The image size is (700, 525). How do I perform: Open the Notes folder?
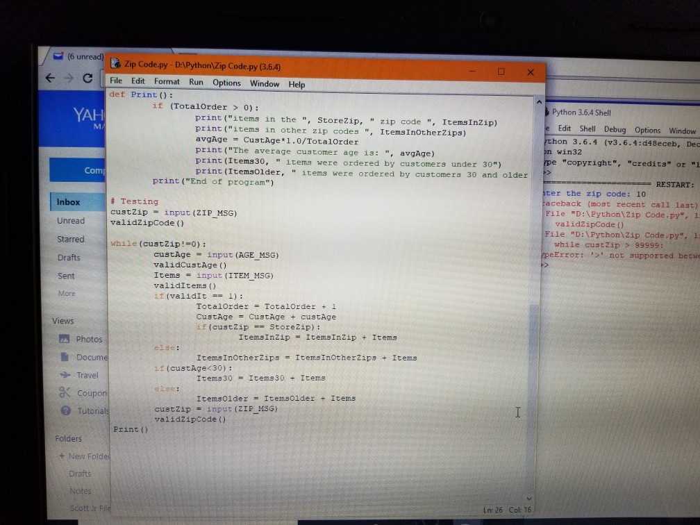(80, 491)
